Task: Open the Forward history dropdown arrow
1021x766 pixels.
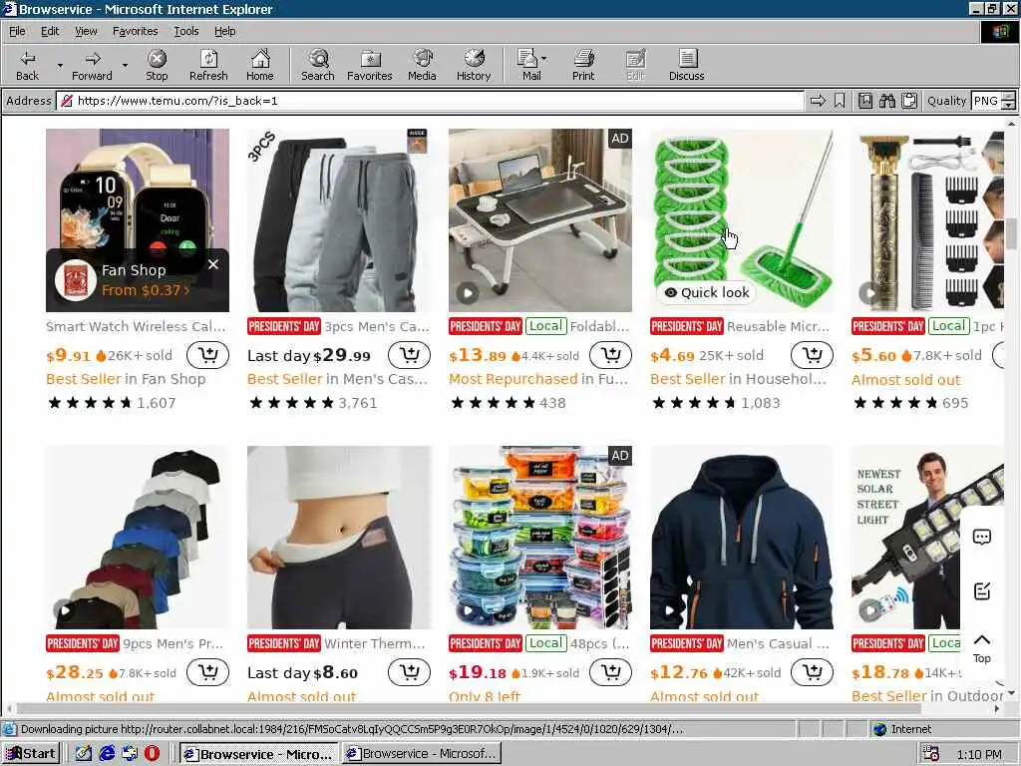Action: [125, 65]
